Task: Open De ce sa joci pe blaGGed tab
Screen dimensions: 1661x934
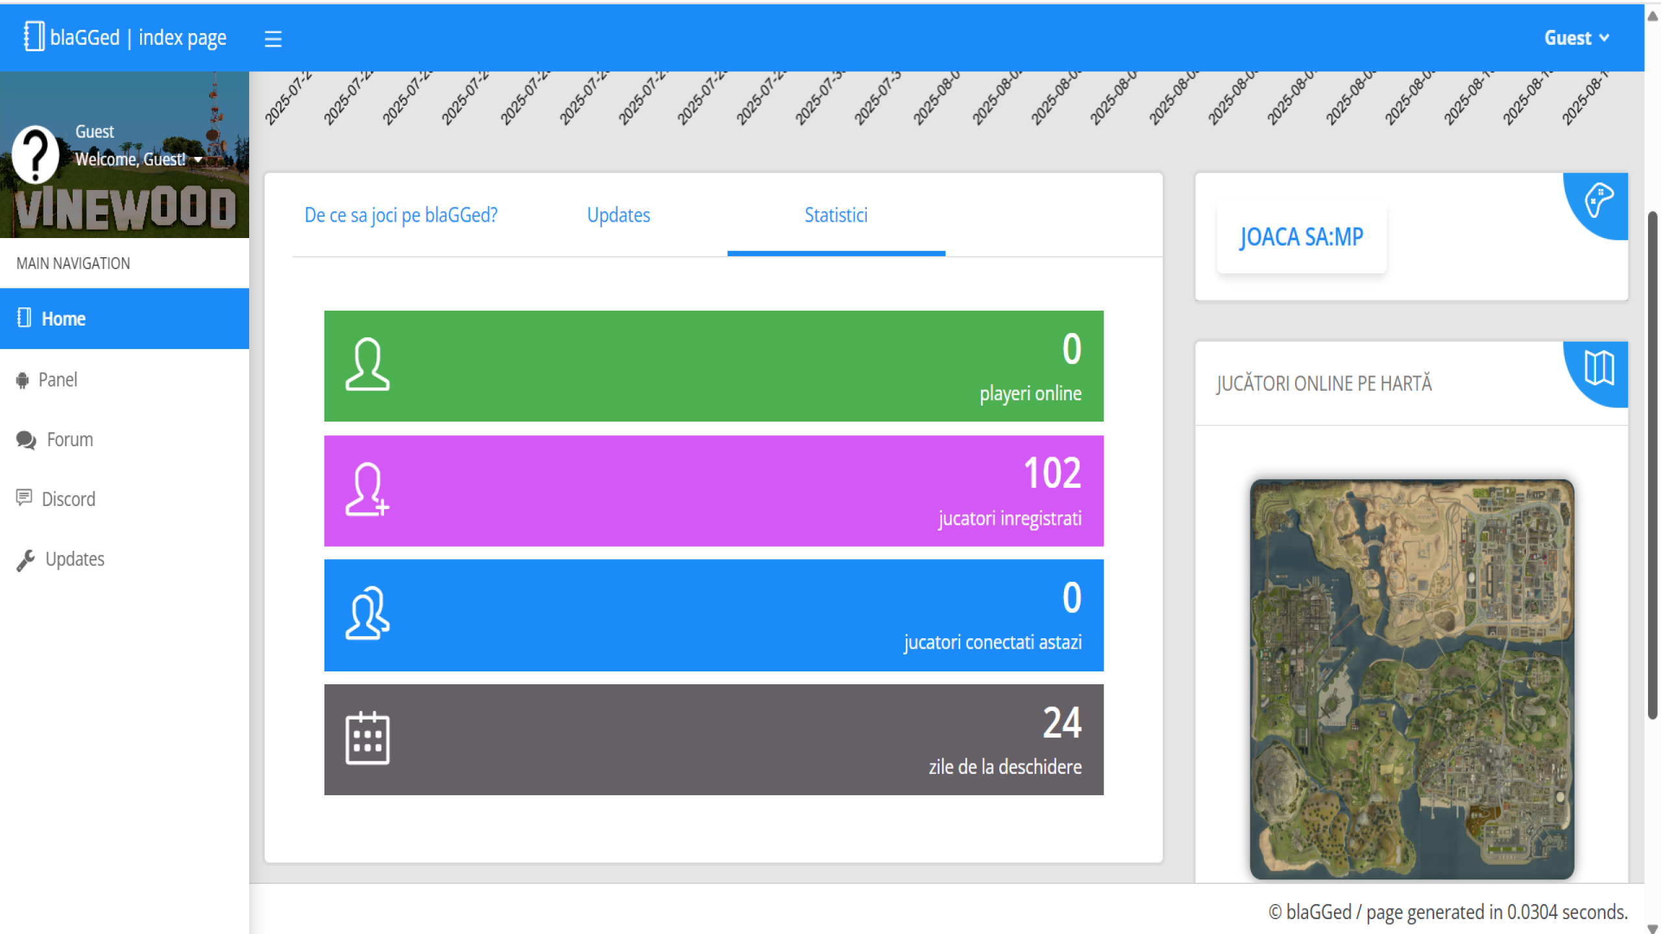Action: click(401, 215)
